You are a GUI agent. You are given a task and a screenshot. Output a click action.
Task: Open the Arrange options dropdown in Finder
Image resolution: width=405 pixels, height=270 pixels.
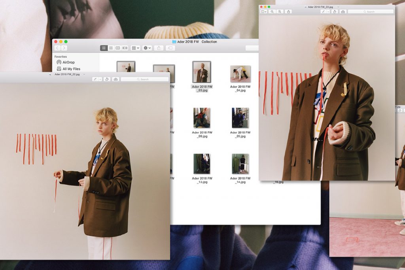pos(135,48)
